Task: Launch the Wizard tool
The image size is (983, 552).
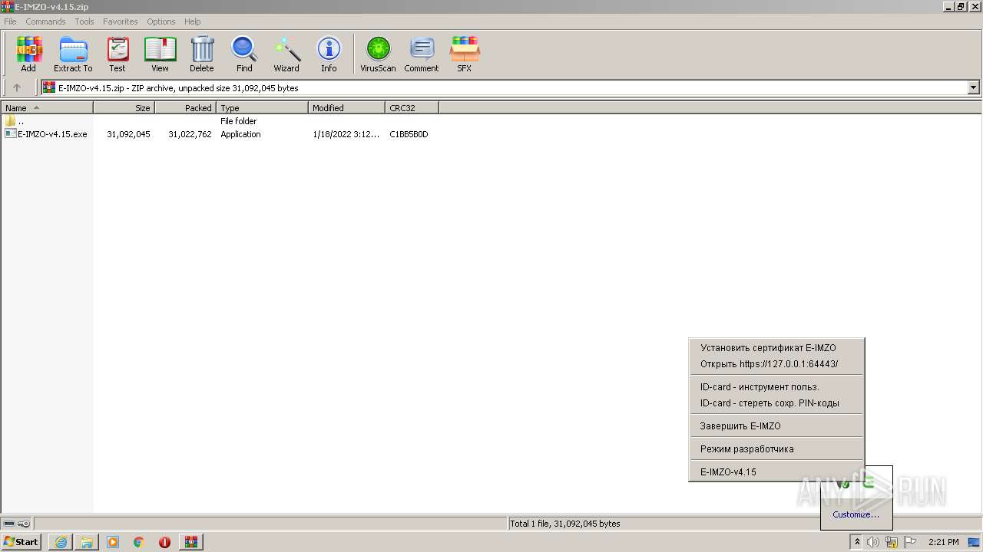Action: click(x=286, y=54)
